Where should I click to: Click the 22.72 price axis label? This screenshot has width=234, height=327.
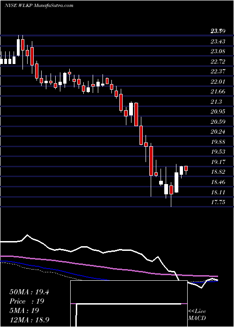click(x=218, y=62)
